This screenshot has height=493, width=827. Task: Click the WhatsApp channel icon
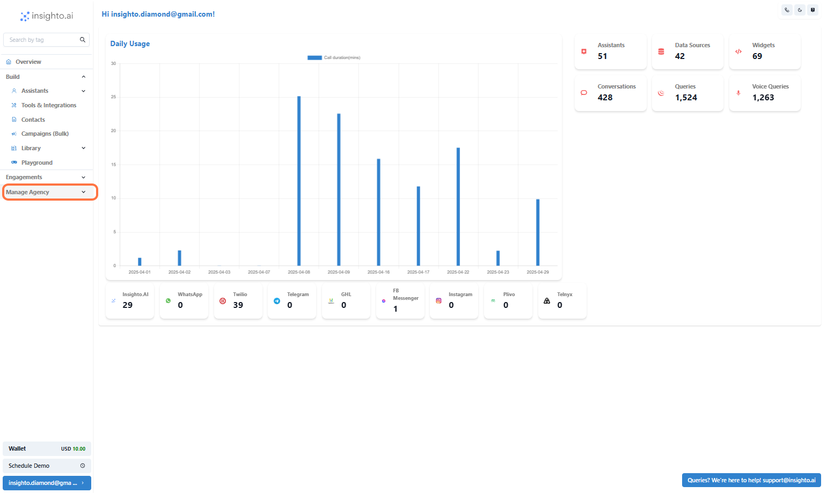coord(168,301)
